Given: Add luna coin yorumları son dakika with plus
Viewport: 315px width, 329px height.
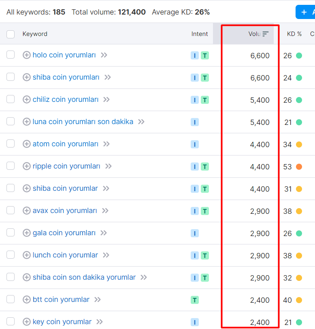Looking at the screenshot, I should 26,122.
